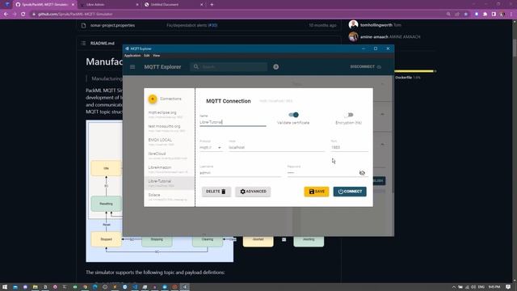Viewport: 517px width, 291px height.
Task: Click the browser extensions puzzle icon
Action: click(x=485, y=15)
